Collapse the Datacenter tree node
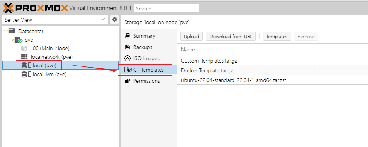 (6, 31)
